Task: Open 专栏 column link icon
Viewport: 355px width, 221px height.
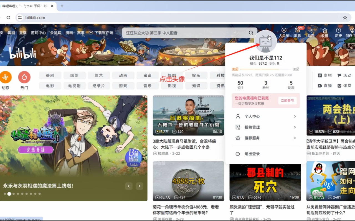Action: pyautogui.click(x=325, y=75)
